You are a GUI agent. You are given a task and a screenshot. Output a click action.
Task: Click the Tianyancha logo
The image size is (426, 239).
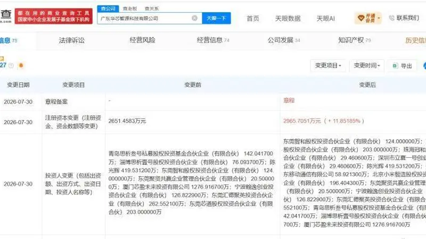coord(6,16)
